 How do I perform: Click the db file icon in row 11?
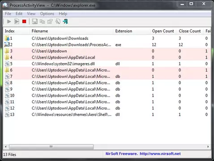[x=7, y=102]
